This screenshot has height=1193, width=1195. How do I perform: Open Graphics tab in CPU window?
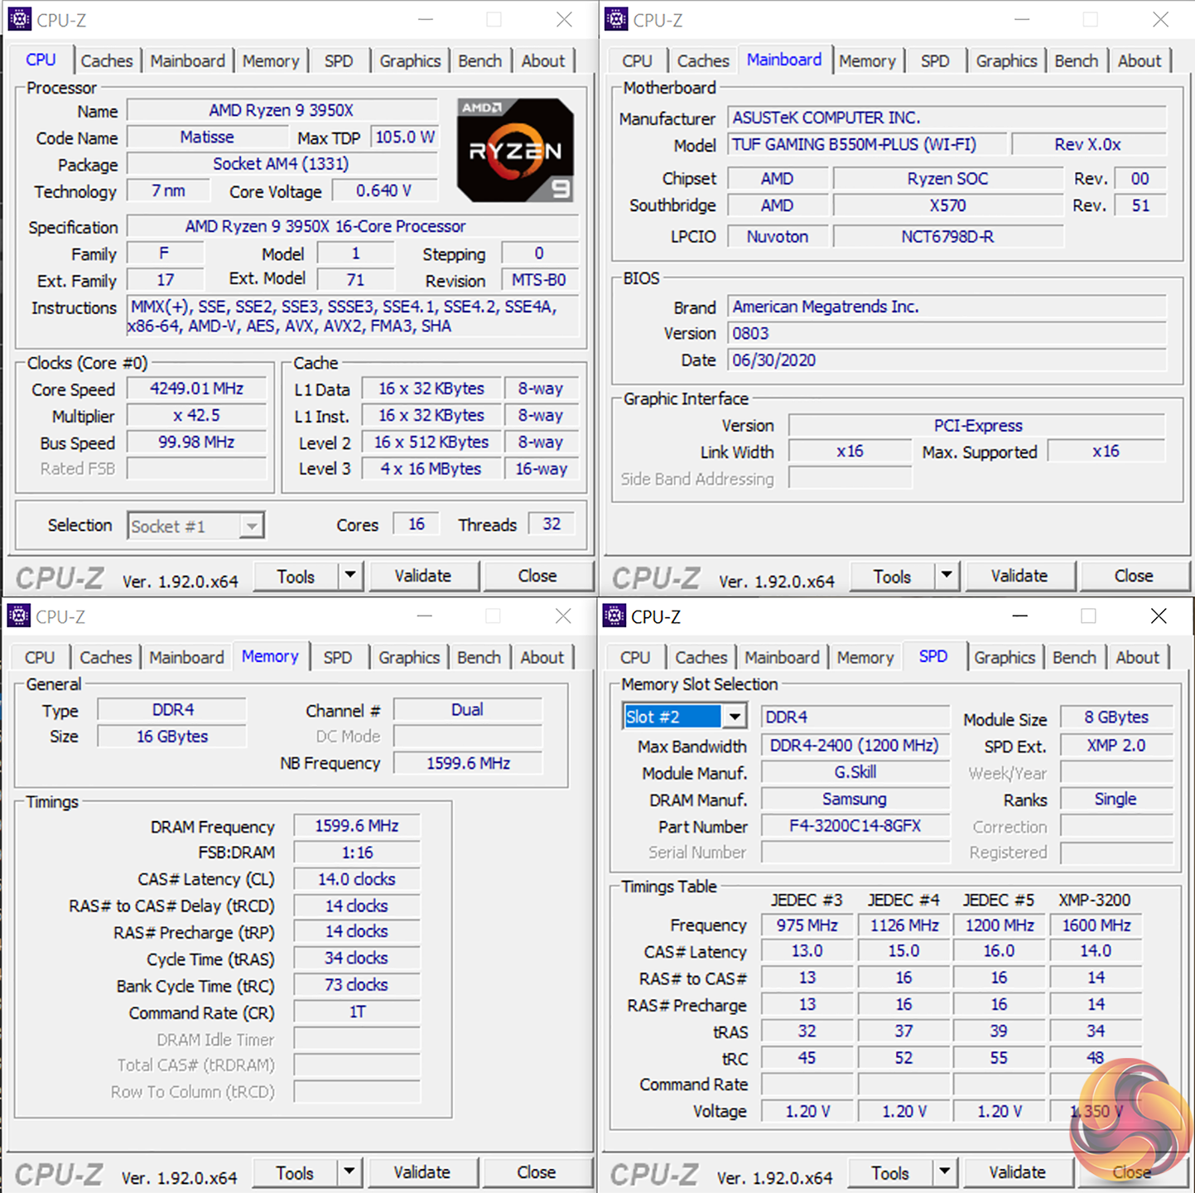tap(410, 61)
